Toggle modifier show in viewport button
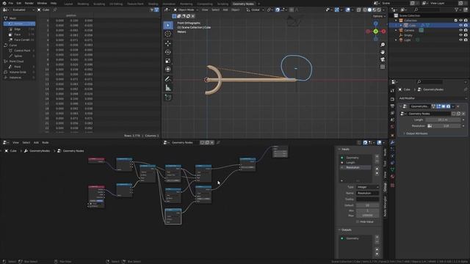This screenshot has height=264, width=470. coord(444,106)
